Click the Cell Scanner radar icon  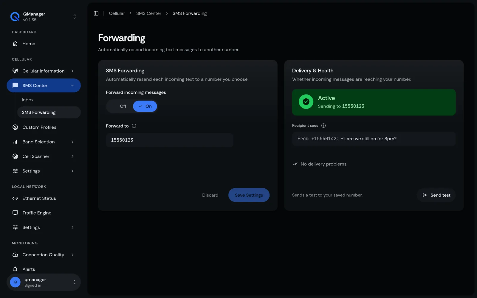coord(15,156)
